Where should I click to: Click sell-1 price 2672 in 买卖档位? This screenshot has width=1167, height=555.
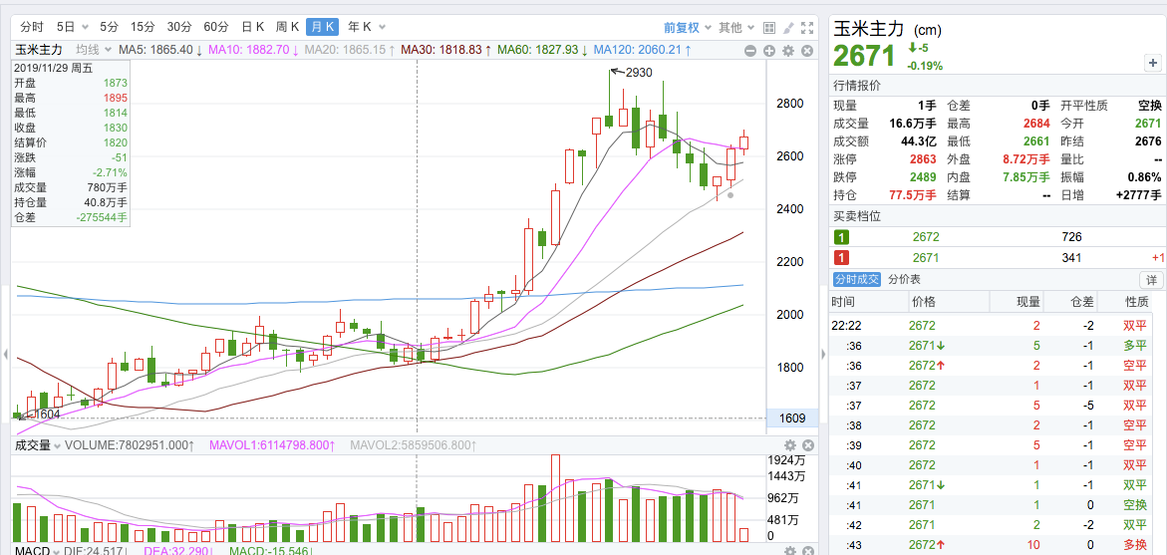tap(926, 237)
